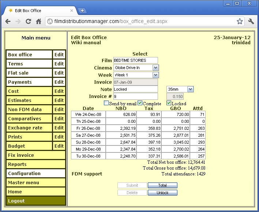This screenshot has height=212, width=259.
Task: Uncheck the Complete checkbox
Action: pos(140,103)
